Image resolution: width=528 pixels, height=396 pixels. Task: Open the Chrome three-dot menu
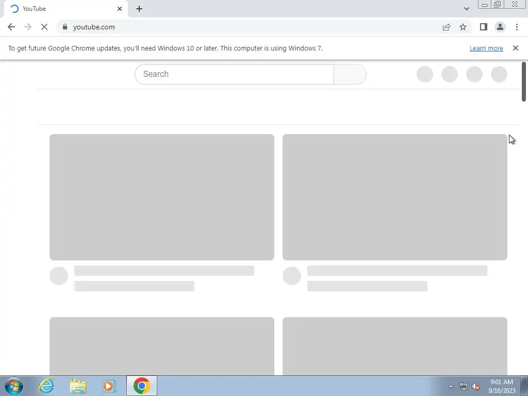[517, 27]
